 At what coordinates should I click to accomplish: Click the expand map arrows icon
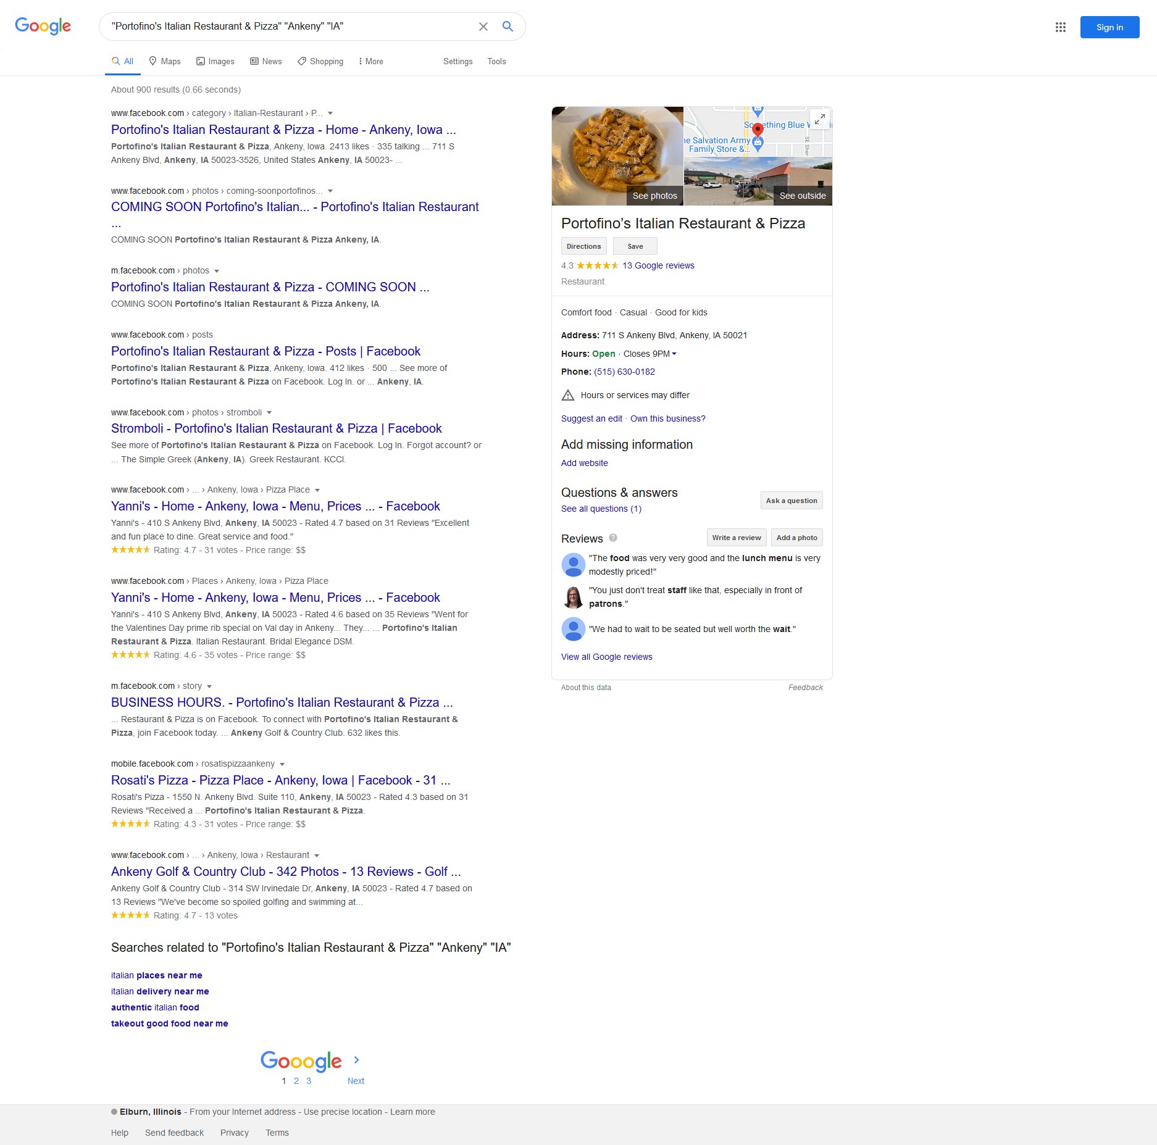[820, 120]
